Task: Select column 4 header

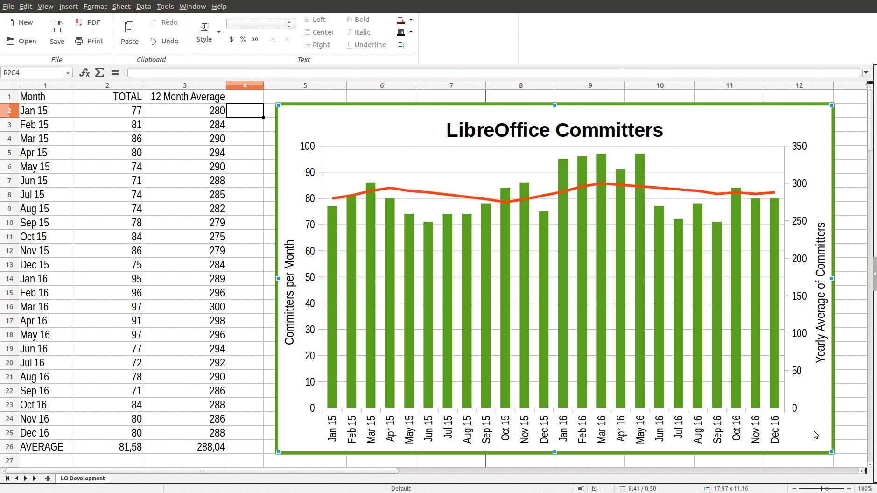Action: 245,85
